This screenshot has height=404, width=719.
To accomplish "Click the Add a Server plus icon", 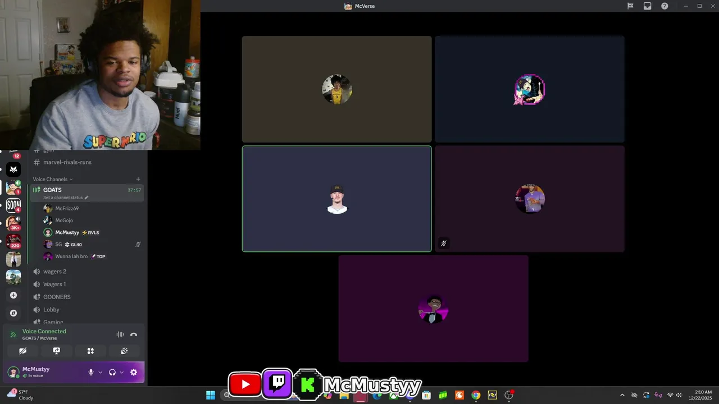I will coord(13,295).
